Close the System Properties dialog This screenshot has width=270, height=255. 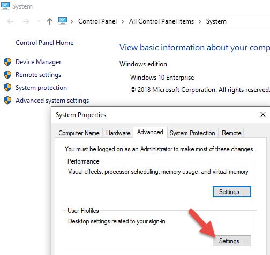click(263, 114)
